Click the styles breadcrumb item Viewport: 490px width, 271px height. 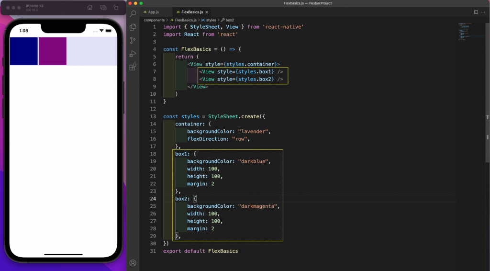[x=211, y=20]
